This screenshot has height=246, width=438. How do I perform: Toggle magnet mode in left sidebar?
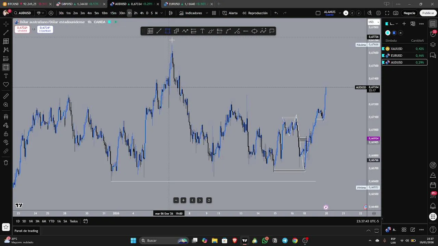pyautogui.click(x=6, y=117)
